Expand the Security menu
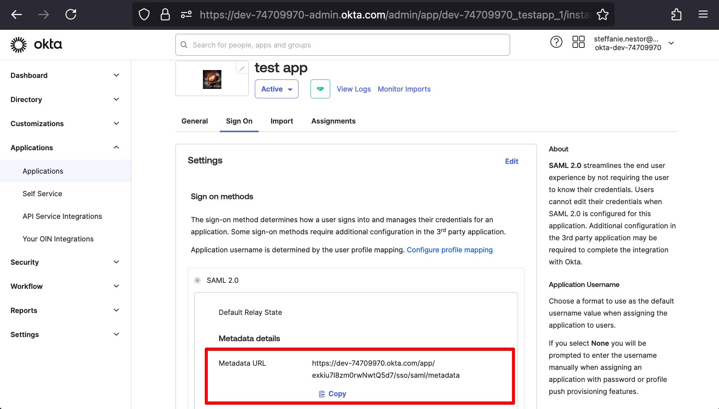719x409 pixels. tap(66, 262)
